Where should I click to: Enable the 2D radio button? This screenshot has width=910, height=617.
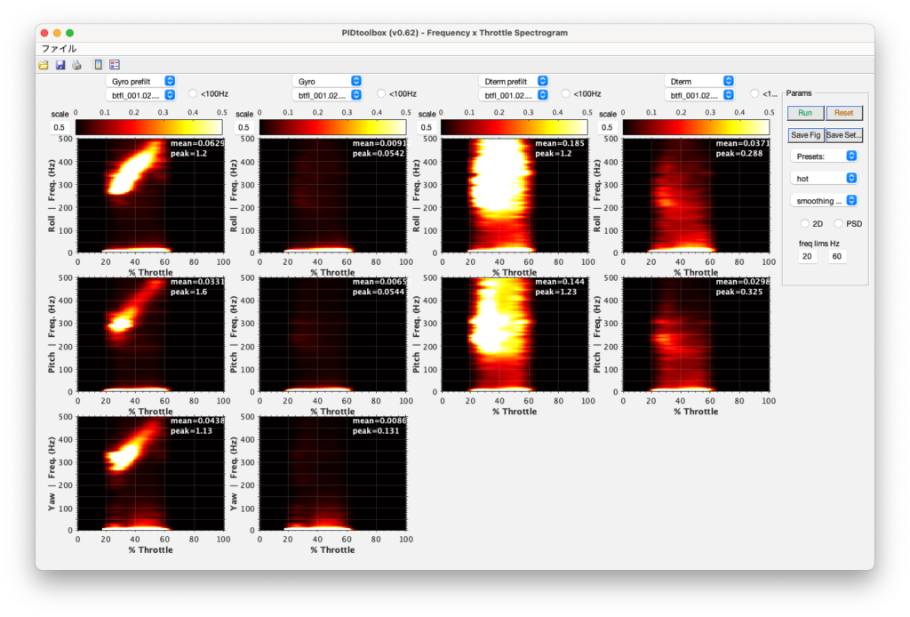point(805,223)
